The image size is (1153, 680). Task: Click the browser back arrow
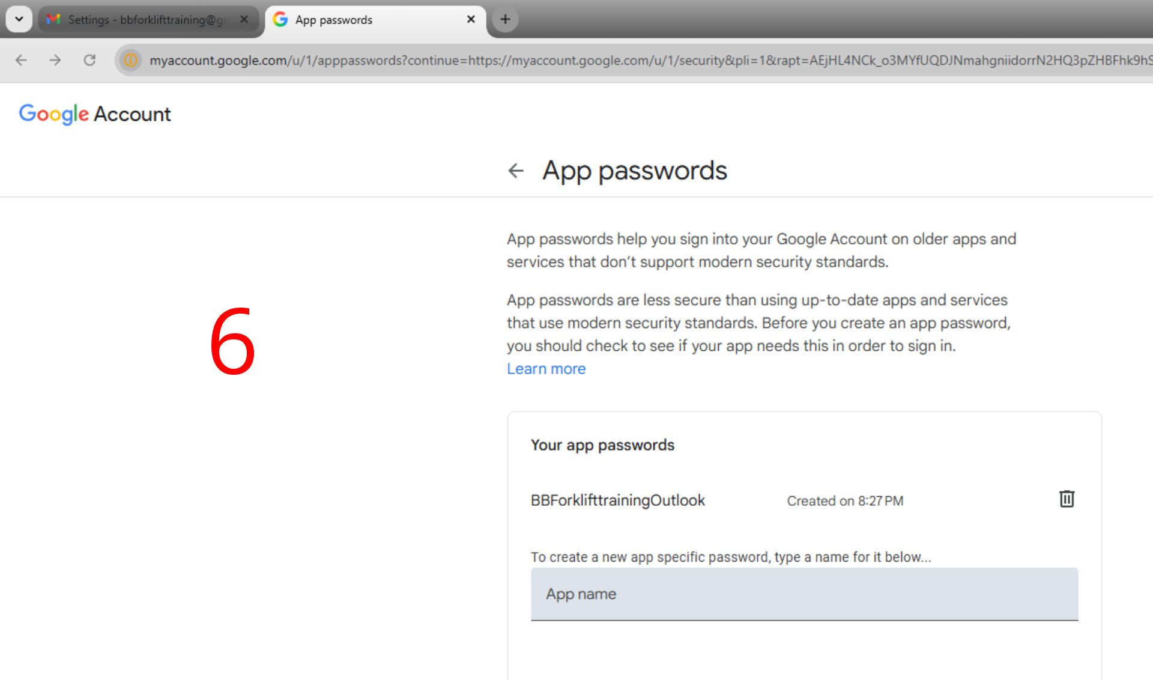click(x=22, y=60)
